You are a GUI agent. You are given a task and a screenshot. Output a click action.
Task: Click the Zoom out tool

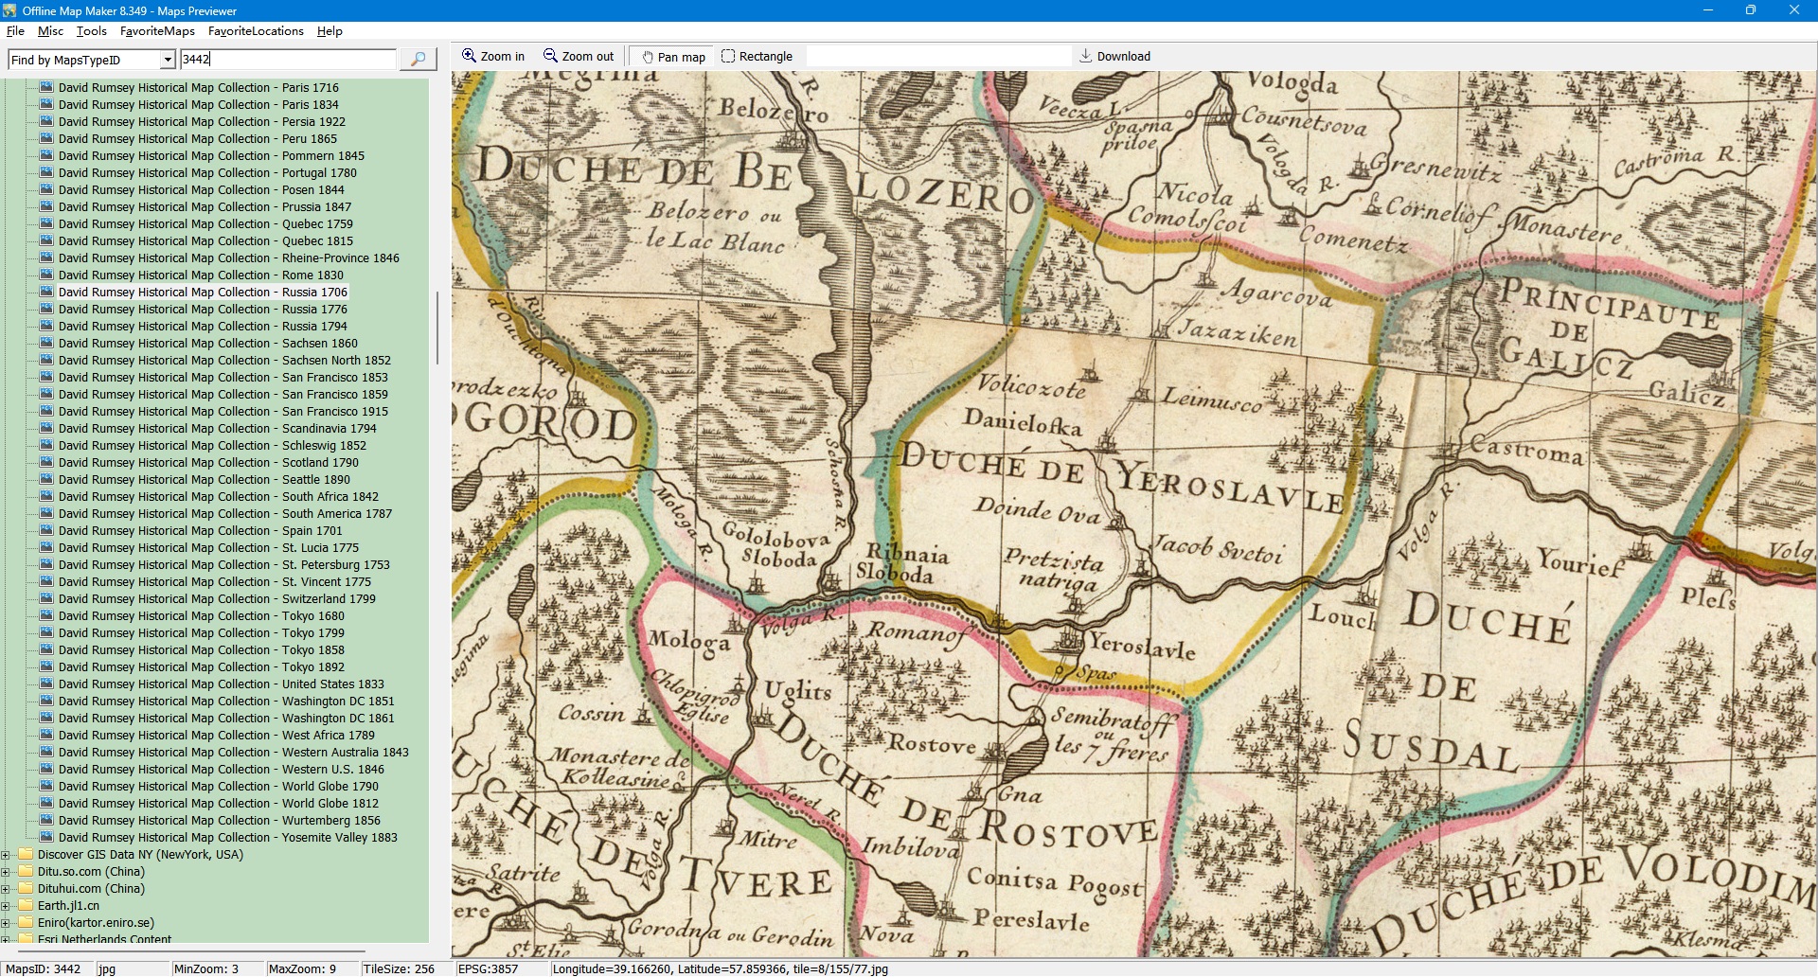[x=578, y=57]
